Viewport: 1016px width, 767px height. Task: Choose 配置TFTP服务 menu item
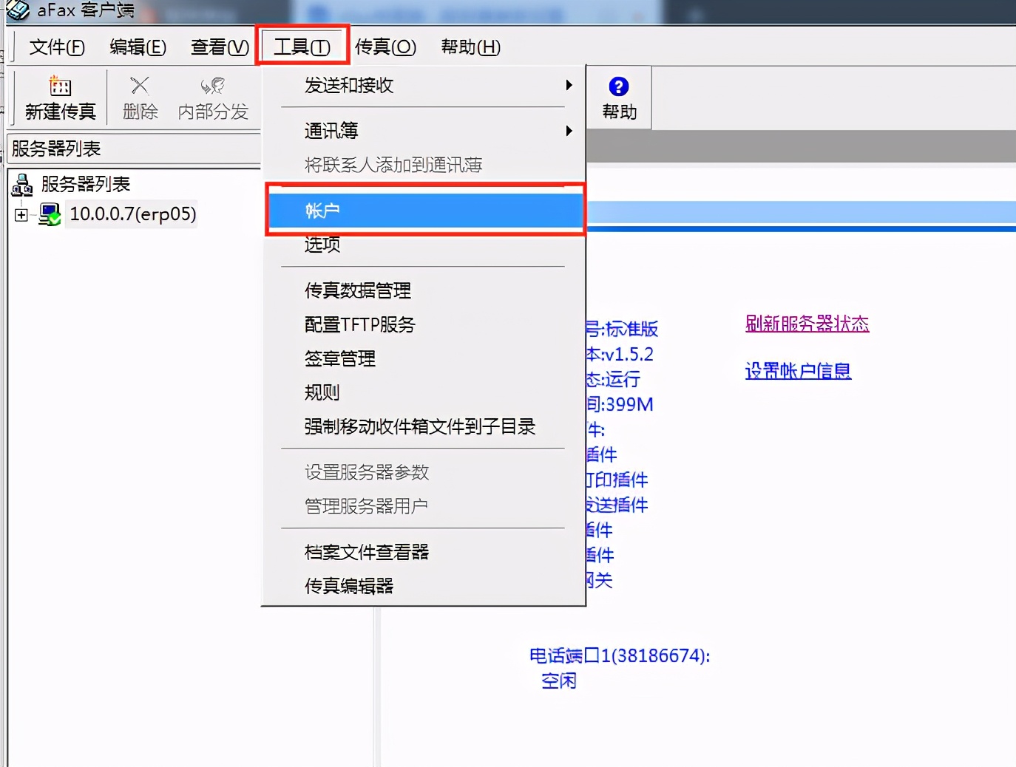coord(424,324)
